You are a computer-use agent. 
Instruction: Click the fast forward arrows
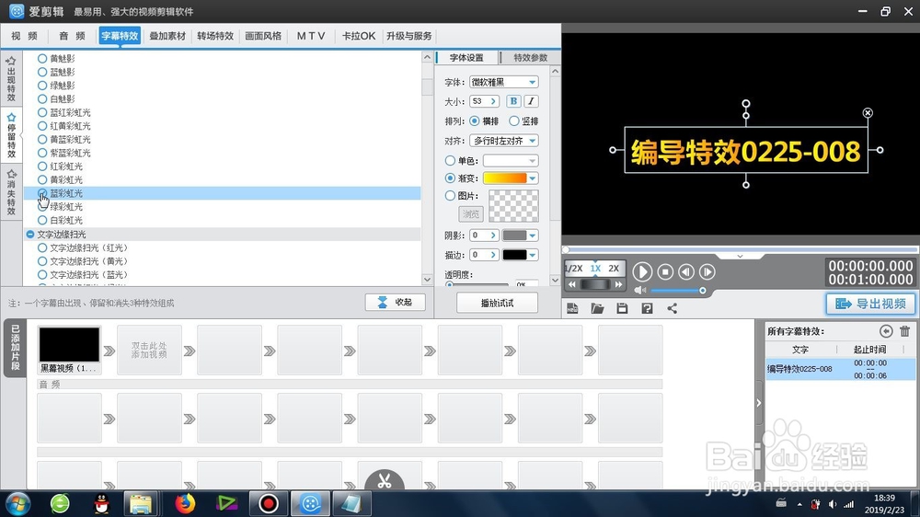pos(618,284)
